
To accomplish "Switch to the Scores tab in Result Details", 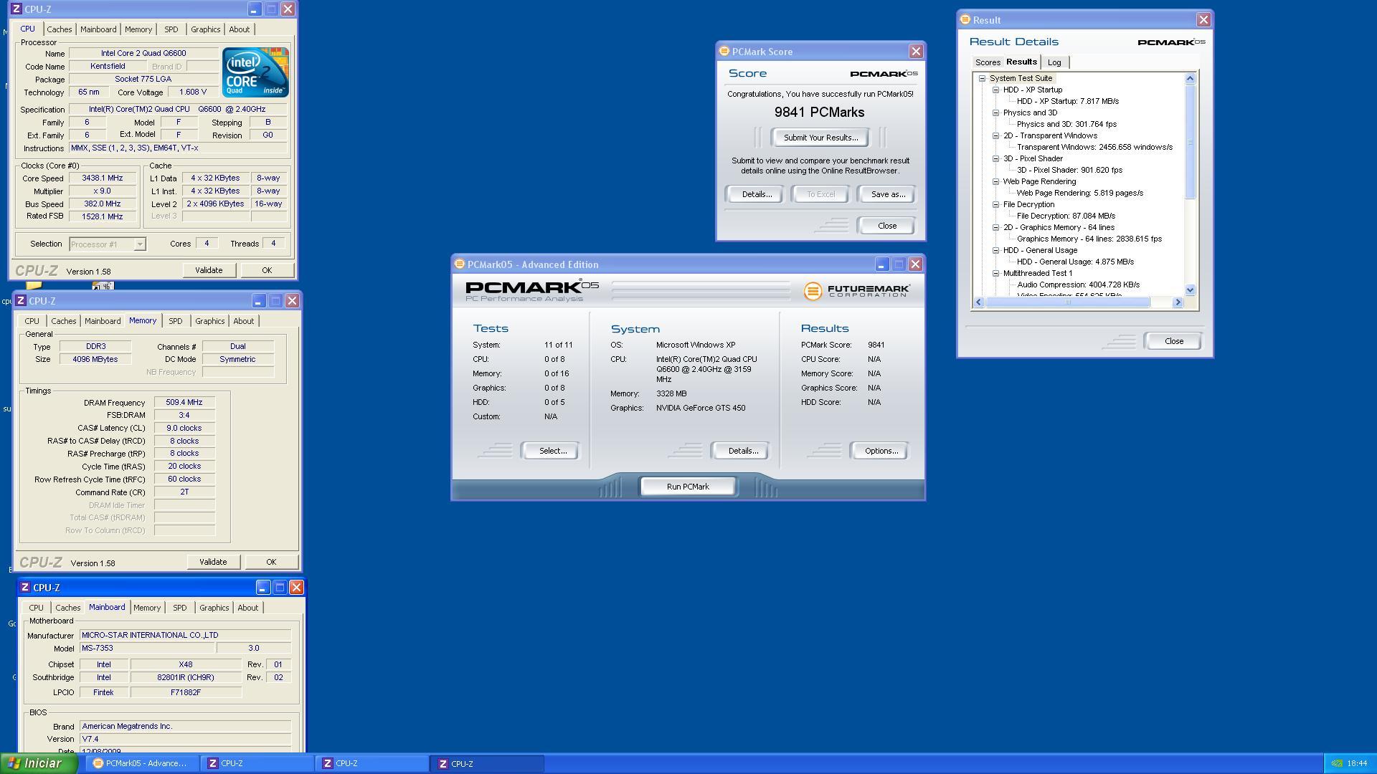I will click(988, 62).
